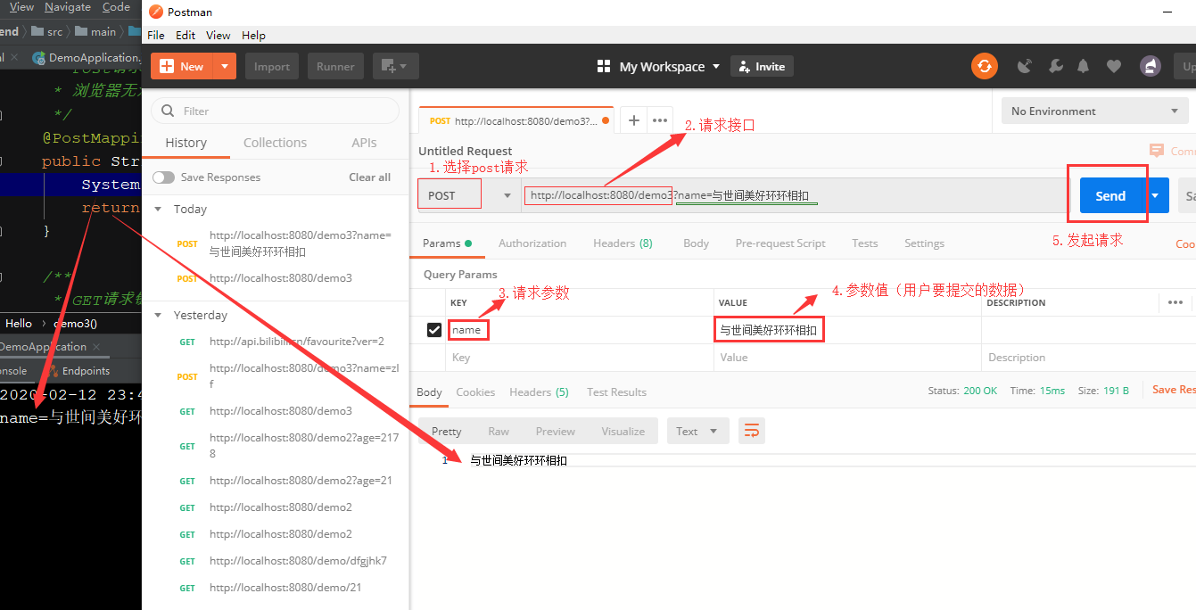Click the Postman logo in title bar
Screen dimensions: 1196x610
point(156,12)
